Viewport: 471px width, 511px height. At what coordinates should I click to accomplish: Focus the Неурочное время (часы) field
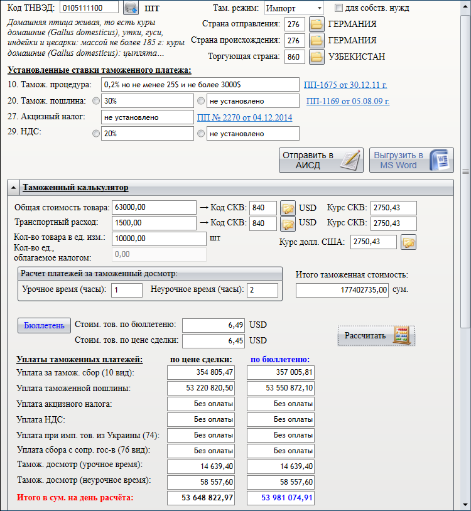[x=263, y=290]
